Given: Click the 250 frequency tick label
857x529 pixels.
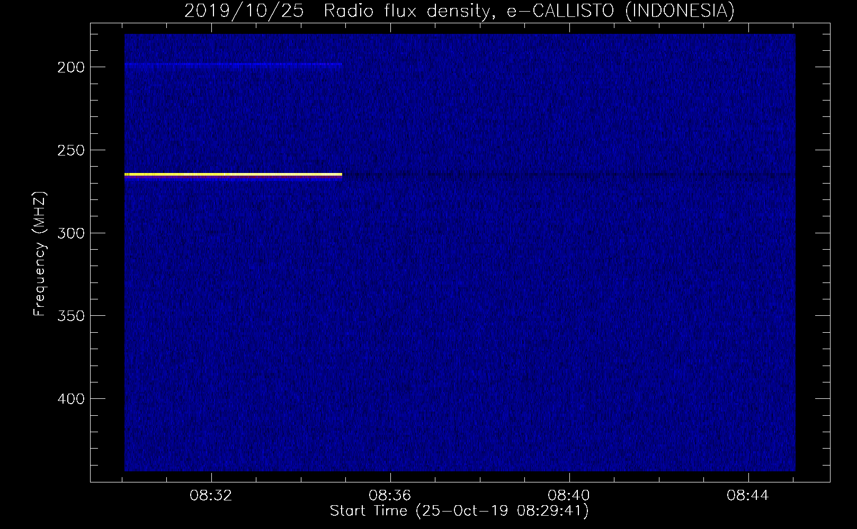Looking at the screenshot, I should [x=71, y=150].
